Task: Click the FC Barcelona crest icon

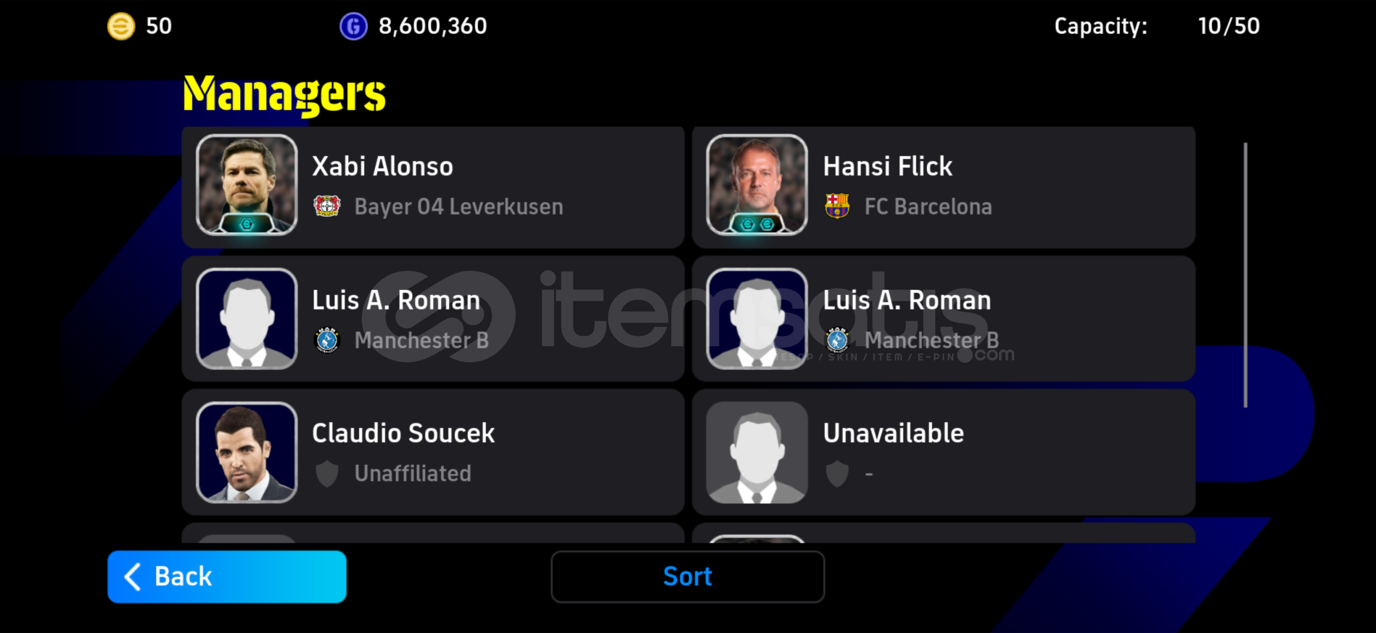Action: coord(837,206)
